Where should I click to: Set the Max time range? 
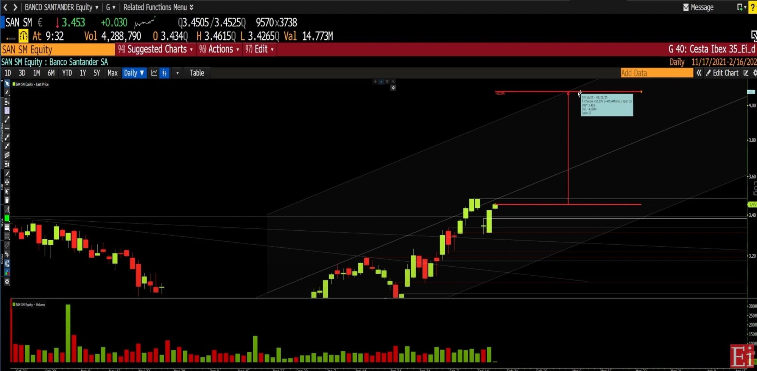(x=112, y=73)
